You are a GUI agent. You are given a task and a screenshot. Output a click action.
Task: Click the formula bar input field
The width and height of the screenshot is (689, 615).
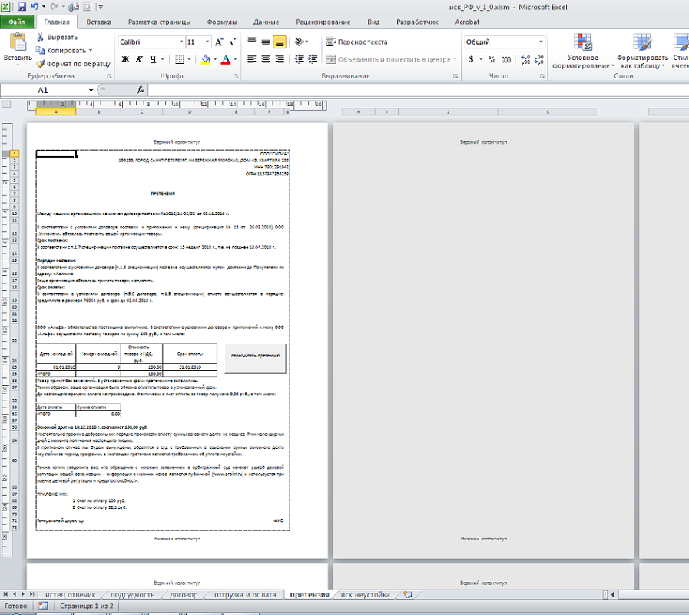point(419,90)
